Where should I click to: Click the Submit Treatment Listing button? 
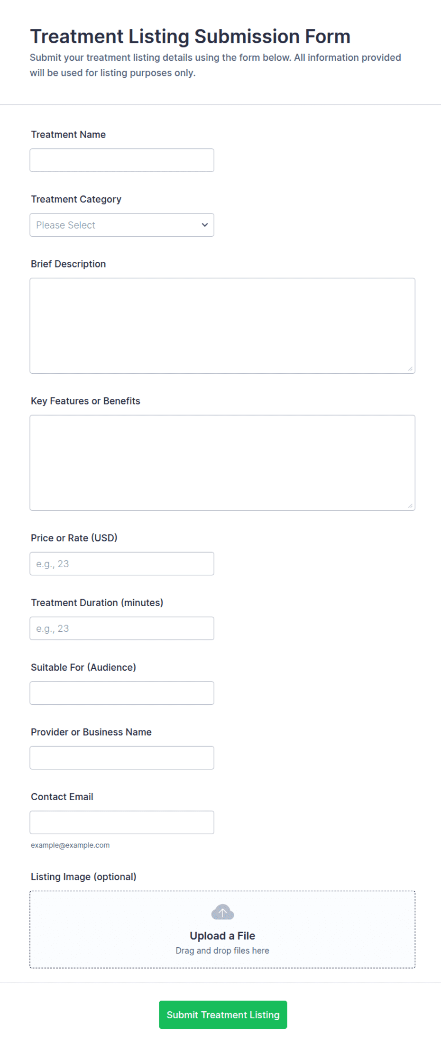[223, 1015]
